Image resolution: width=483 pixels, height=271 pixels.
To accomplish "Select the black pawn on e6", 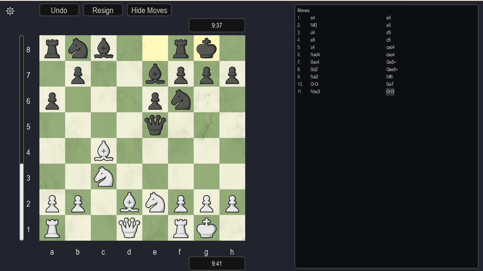I will [155, 101].
